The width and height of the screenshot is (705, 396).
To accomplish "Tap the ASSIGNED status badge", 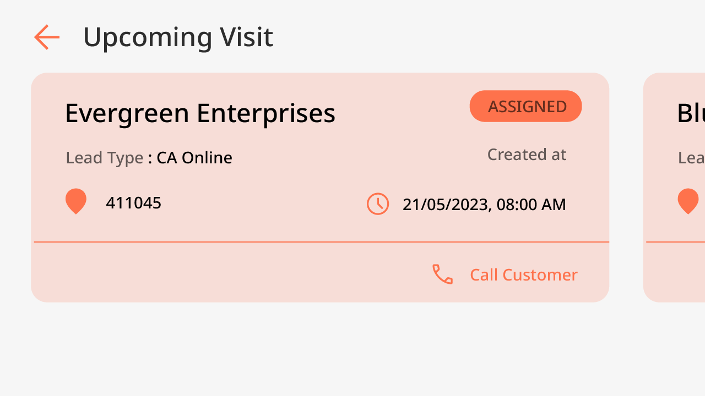I will coord(526,106).
